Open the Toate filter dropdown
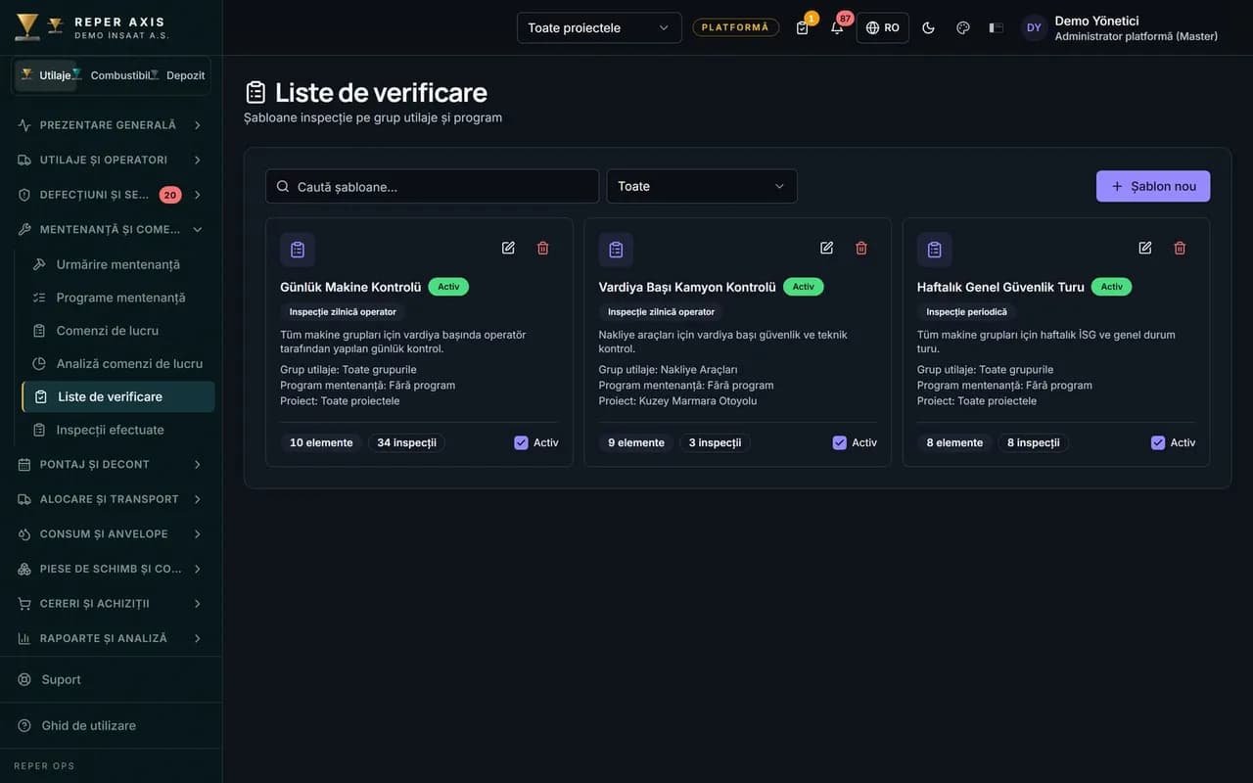This screenshot has height=783, width=1253. (702, 186)
